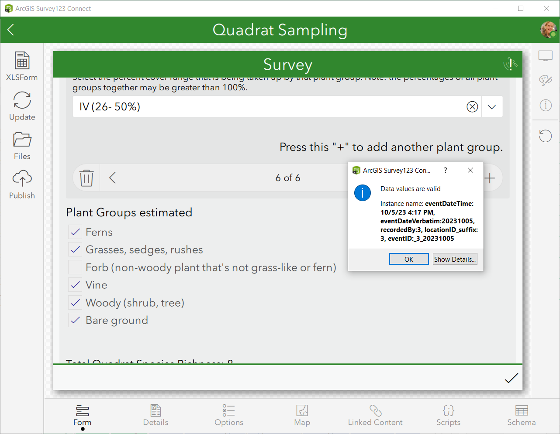This screenshot has width=560, height=434.
Task: Go back using the green back arrow
Action: (x=10, y=30)
